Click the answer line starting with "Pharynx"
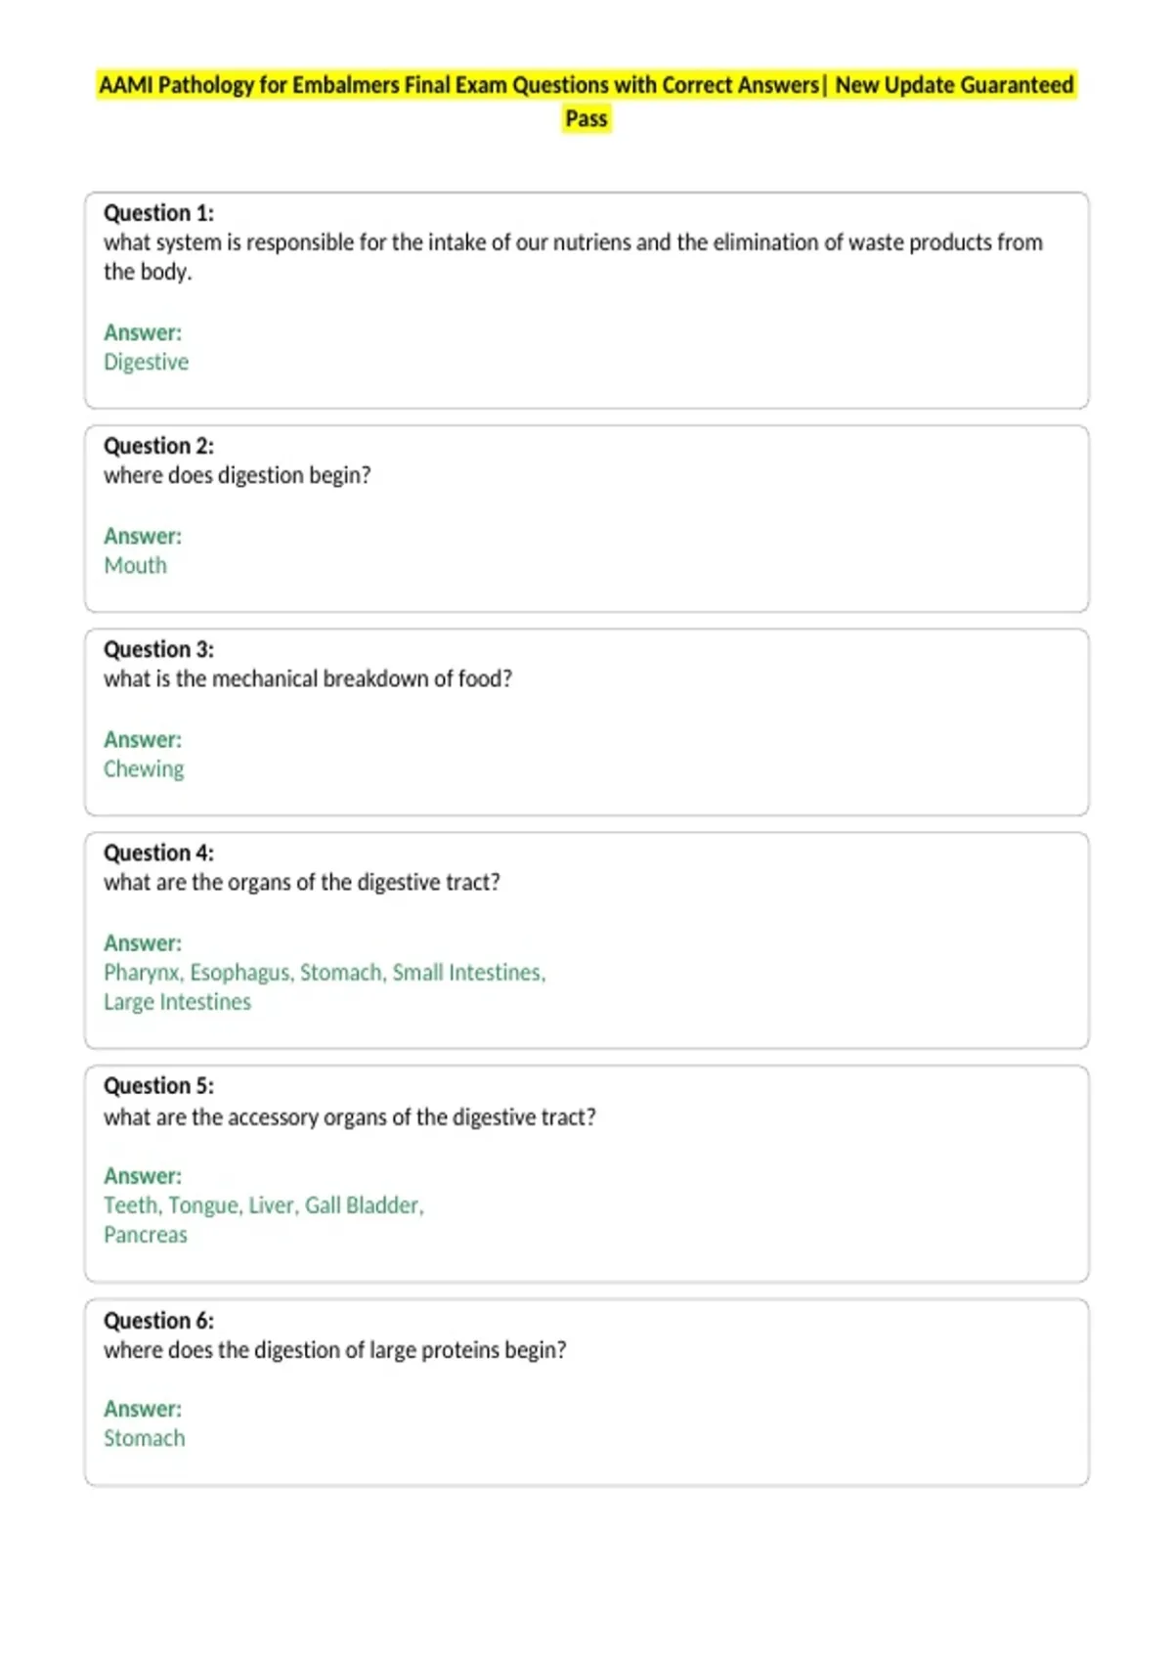The height and width of the screenshot is (1662, 1173). [325, 973]
